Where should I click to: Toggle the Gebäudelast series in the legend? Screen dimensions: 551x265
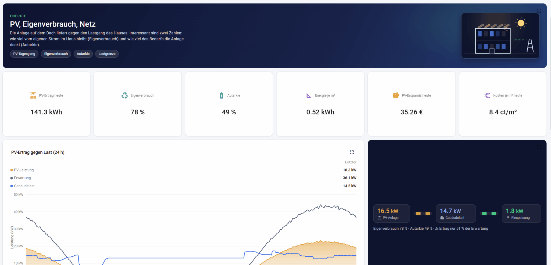coord(23,186)
